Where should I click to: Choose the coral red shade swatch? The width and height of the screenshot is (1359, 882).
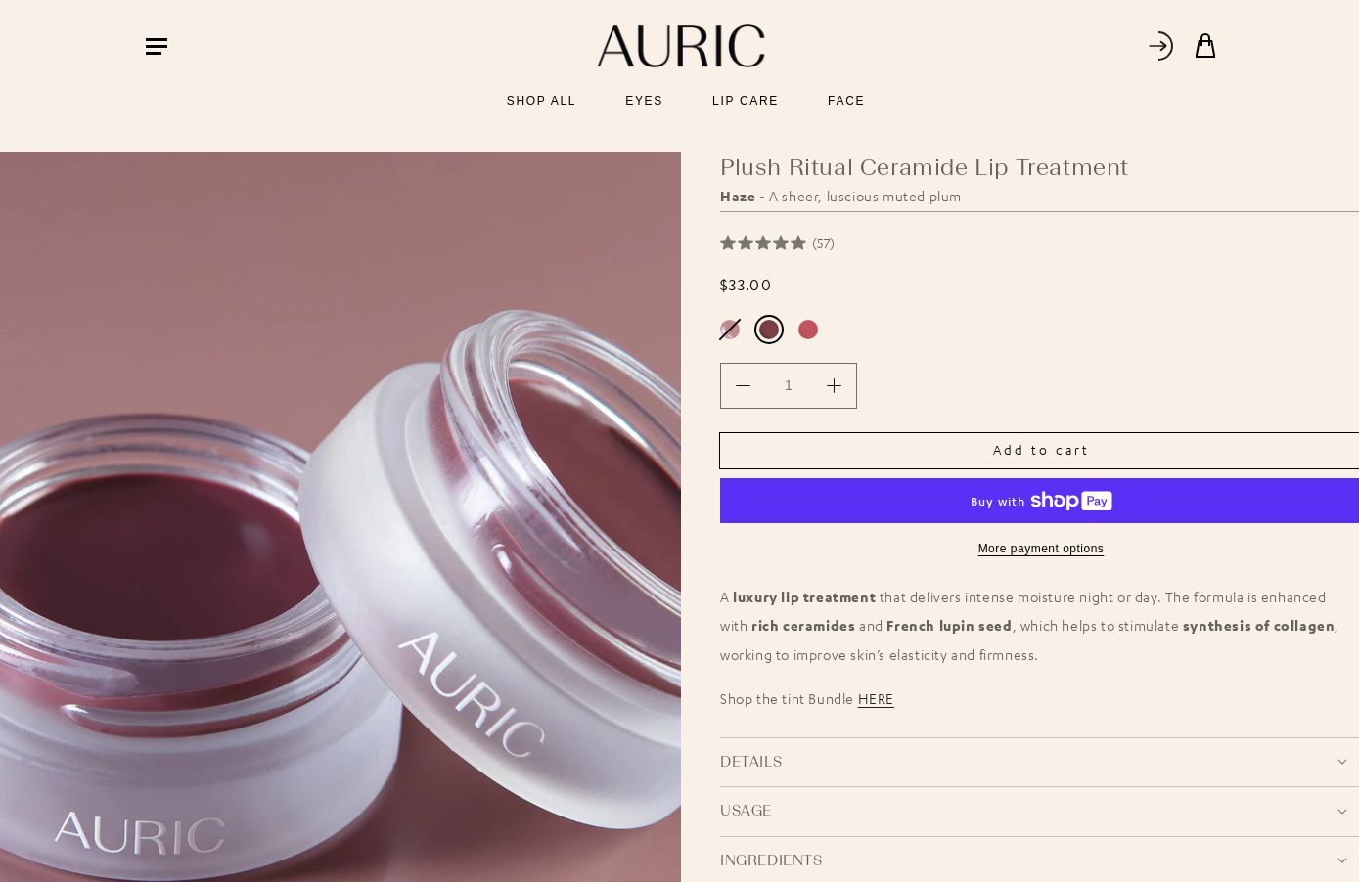pyautogui.click(x=808, y=330)
